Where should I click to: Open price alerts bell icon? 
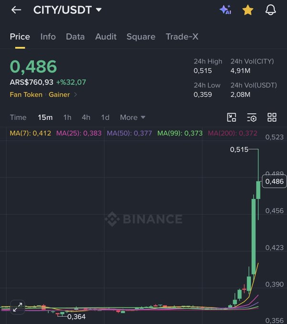click(x=270, y=10)
